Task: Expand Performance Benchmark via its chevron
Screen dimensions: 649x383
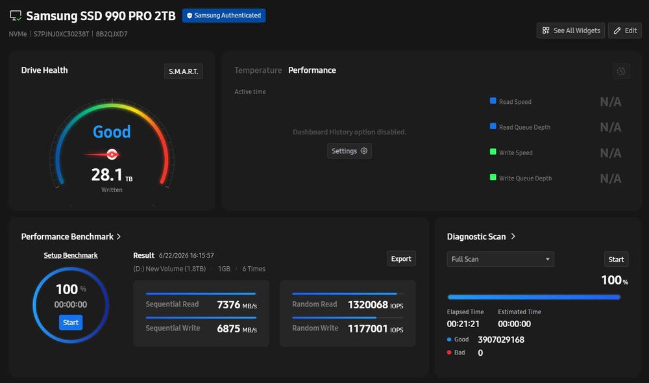Action: tap(119, 236)
